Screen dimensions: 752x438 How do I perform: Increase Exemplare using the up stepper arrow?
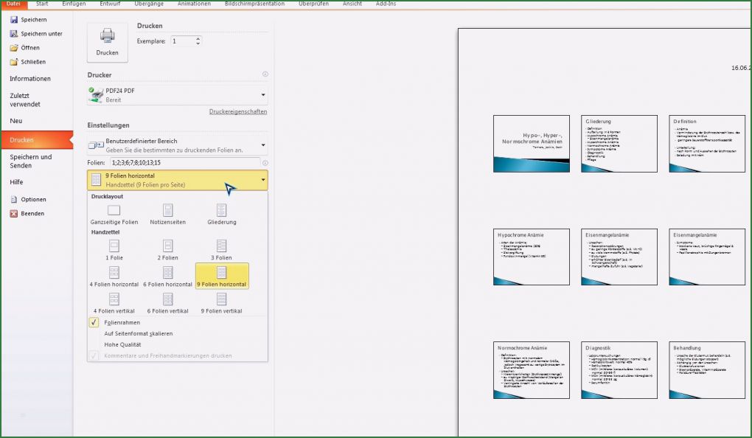click(x=198, y=38)
